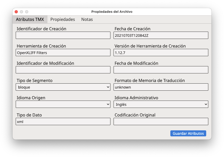
Task: Focus the Identificador de Creación field
Action: [x=63, y=35]
